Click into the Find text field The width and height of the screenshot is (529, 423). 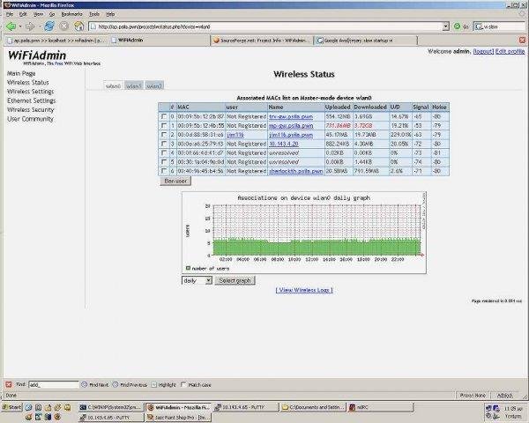[53, 384]
